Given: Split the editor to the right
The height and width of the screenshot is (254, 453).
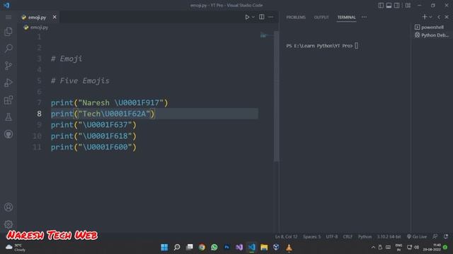Looking at the screenshot, I should pos(261,17).
